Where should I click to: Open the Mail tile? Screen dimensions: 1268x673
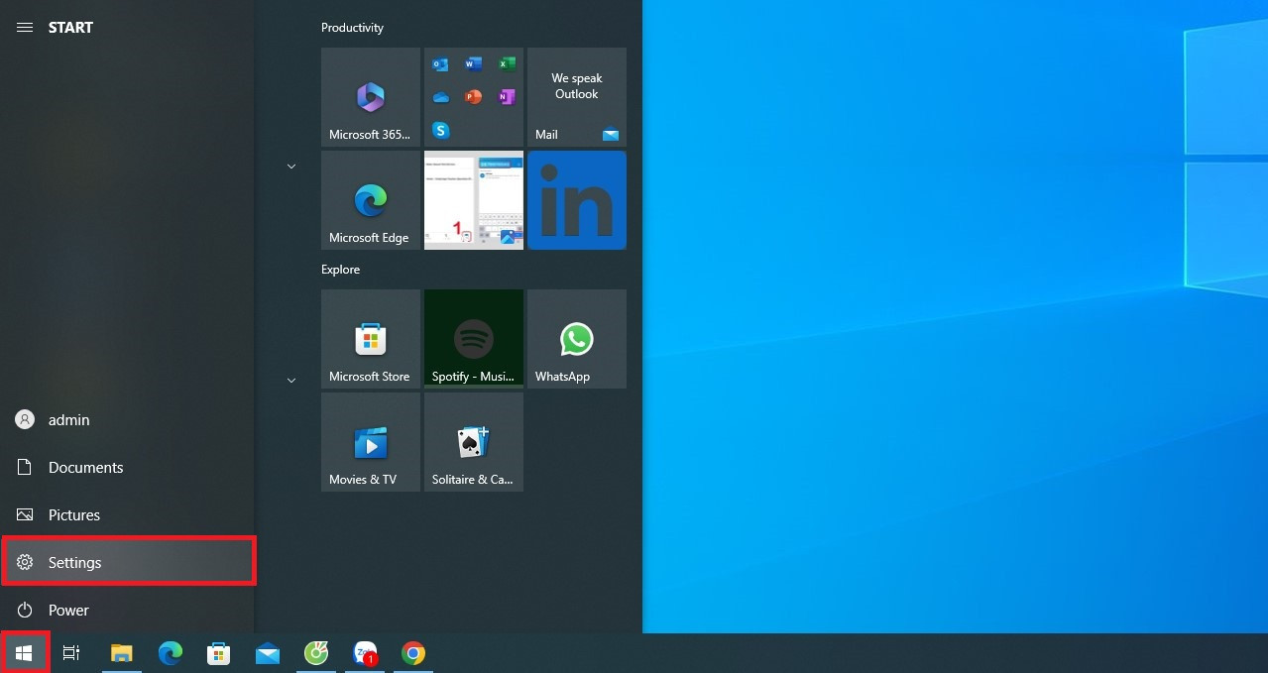click(577, 97)
